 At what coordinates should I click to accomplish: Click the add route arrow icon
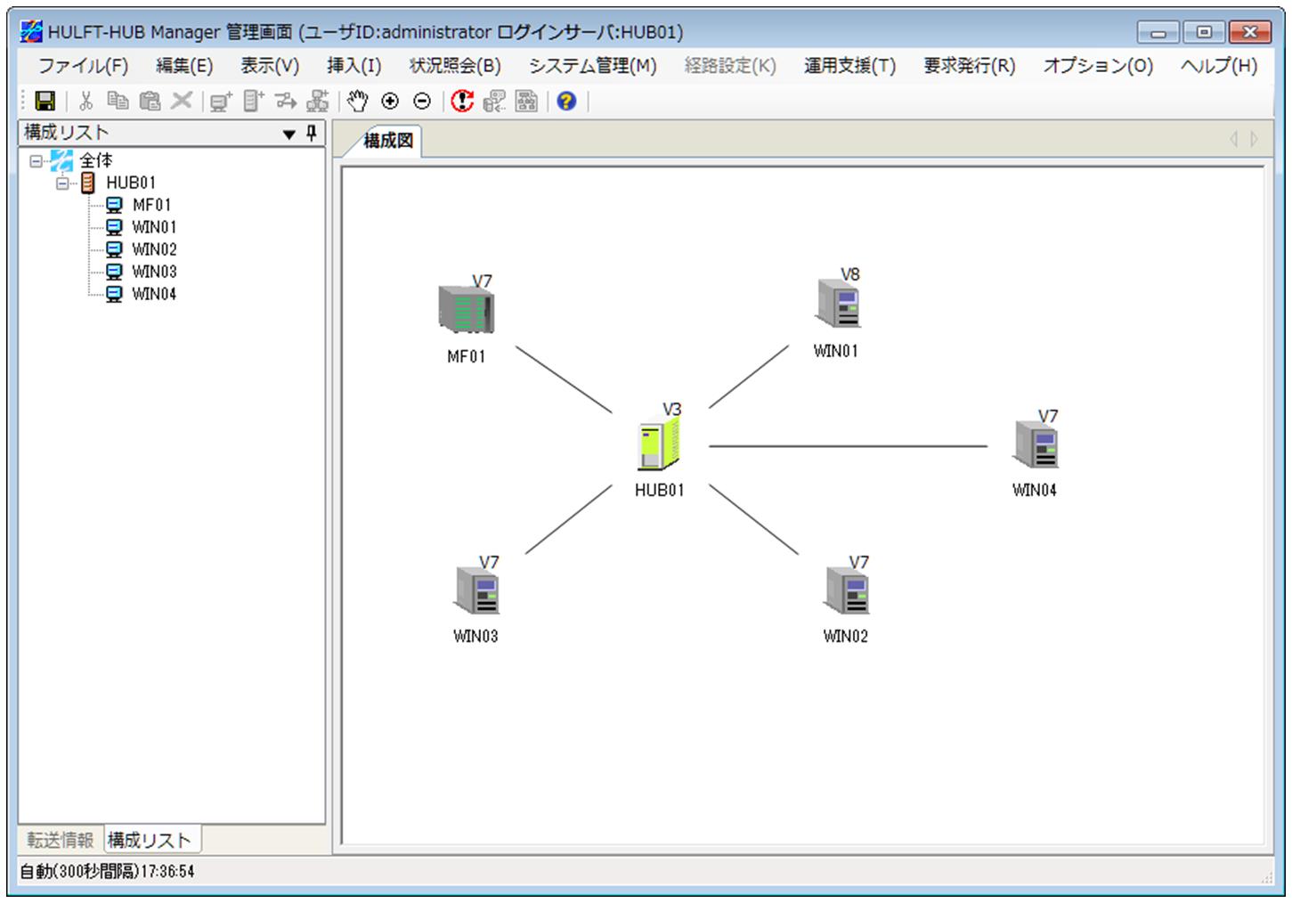[x=285, y=102]
